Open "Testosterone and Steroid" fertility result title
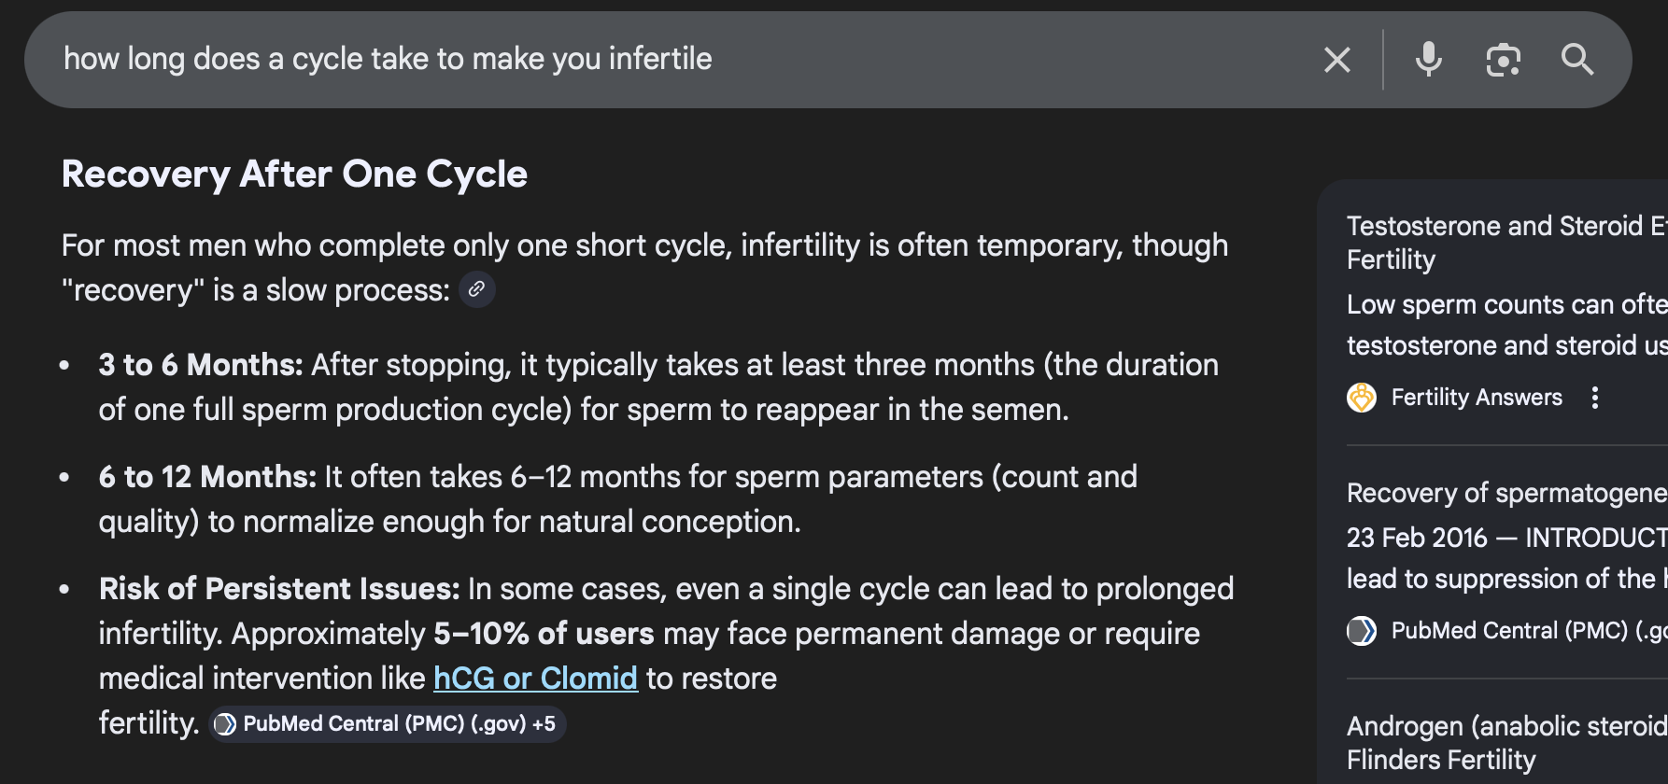This screenshot has width=1668, height=784. point(1505,242)
